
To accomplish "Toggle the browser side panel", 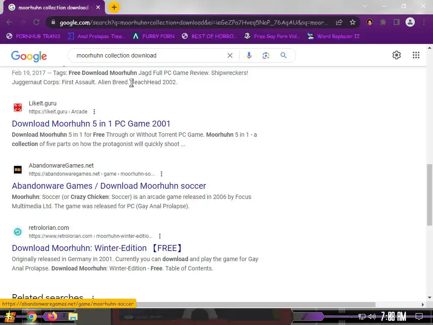I will [x=397, y=22].
